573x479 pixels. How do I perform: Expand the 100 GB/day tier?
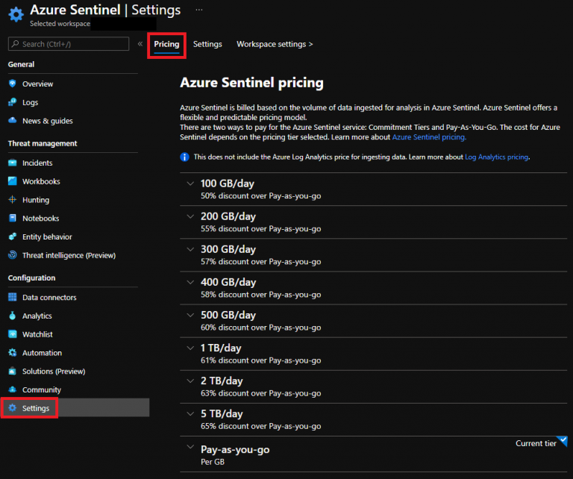190,184
